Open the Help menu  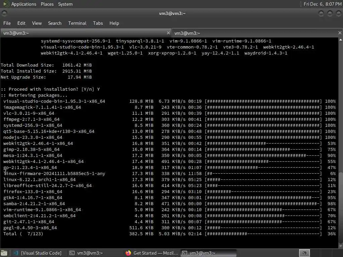(114, 23)
